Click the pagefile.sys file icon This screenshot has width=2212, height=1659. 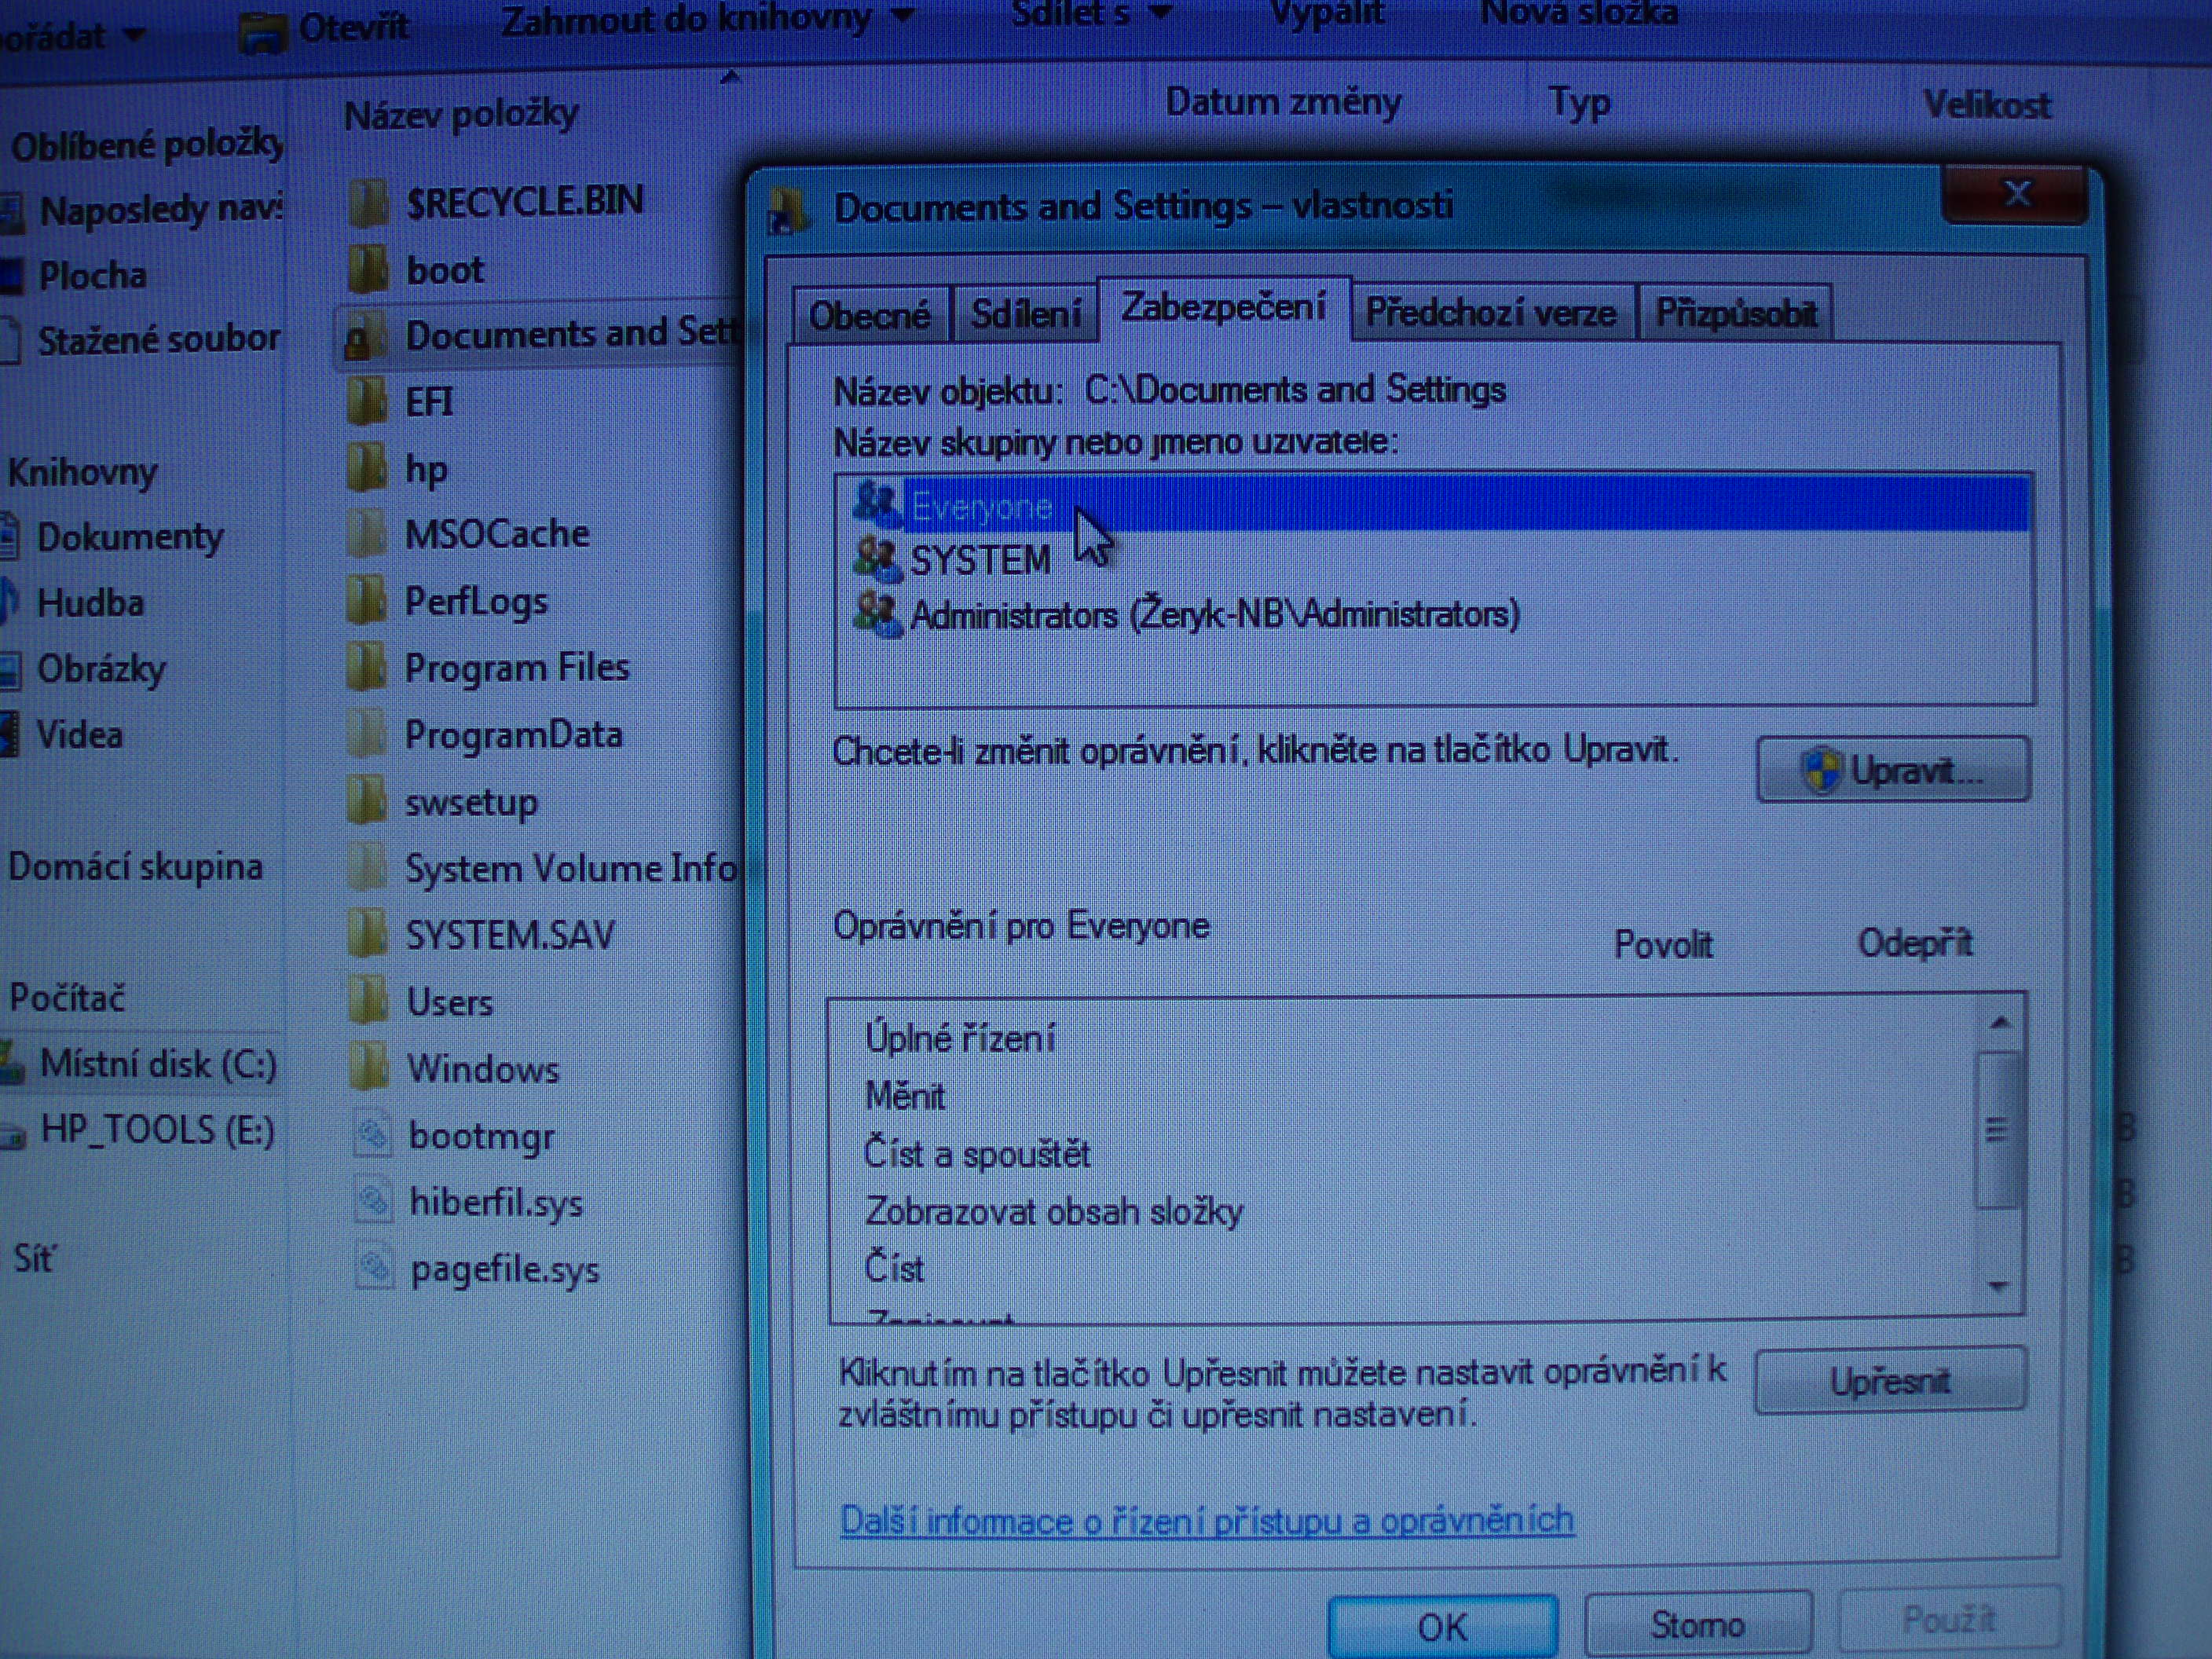pos(375,1267)
